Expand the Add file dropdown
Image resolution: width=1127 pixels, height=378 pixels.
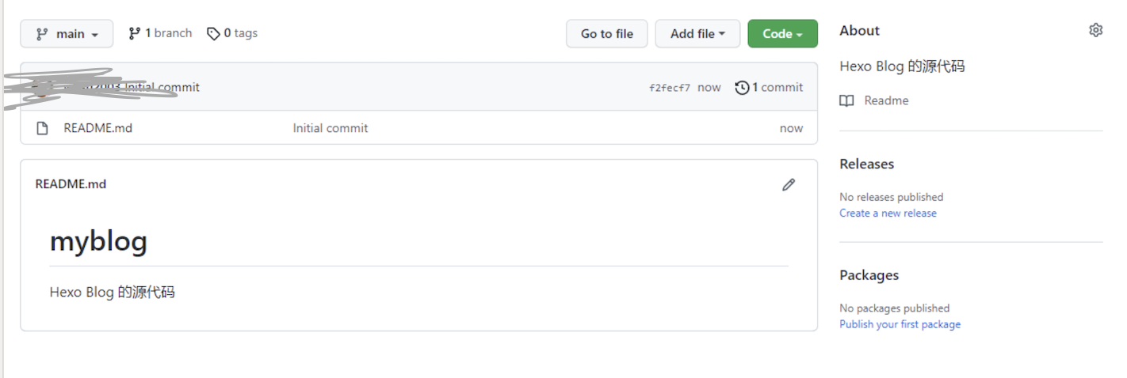697,34
